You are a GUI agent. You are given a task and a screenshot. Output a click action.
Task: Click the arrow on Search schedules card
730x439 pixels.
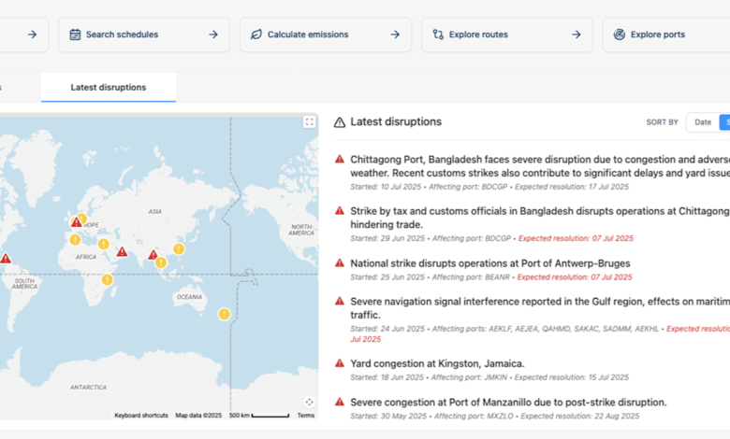coord(213,35)
